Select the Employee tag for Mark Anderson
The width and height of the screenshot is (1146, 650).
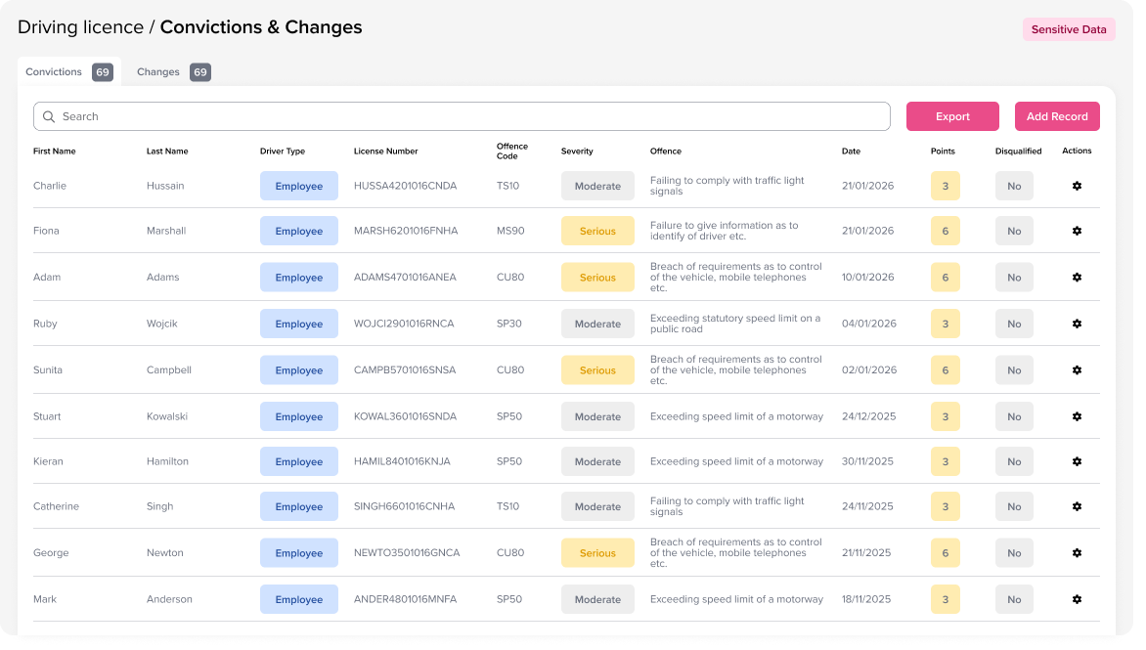[x=298, y=600]
